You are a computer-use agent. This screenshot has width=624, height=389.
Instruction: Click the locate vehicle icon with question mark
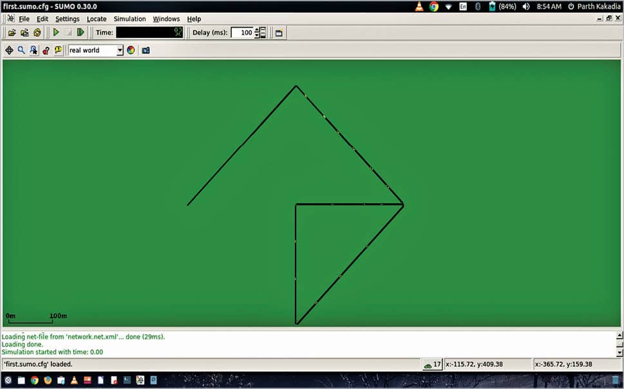coord(46,50)
